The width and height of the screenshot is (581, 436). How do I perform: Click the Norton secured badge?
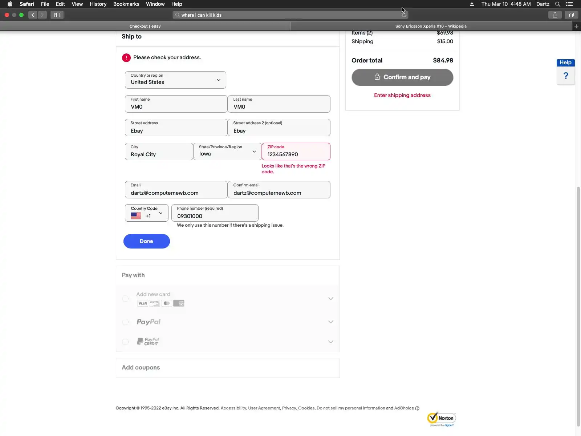[x=442, y=419]
